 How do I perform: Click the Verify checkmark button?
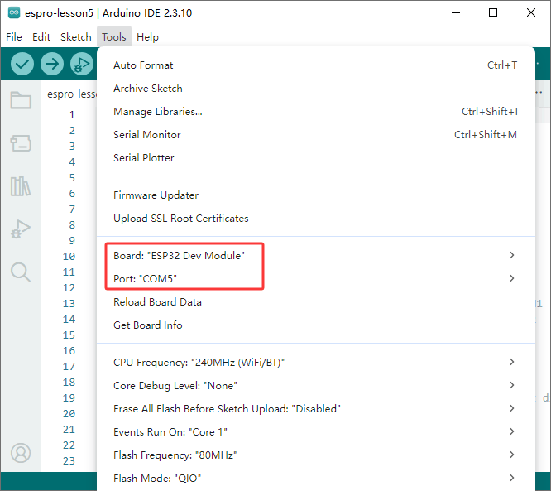[x=22, y=64]
